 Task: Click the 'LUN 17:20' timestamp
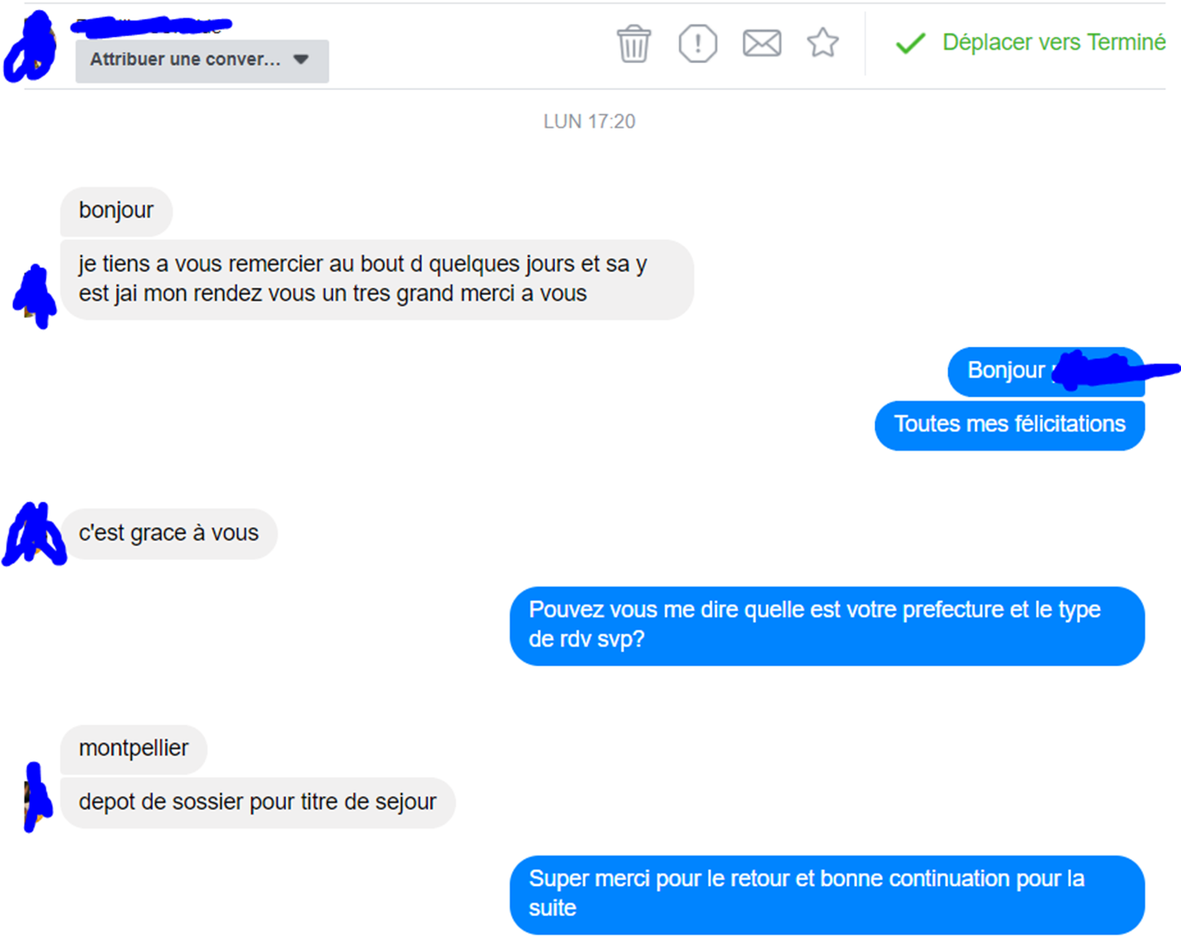[589, 121]
